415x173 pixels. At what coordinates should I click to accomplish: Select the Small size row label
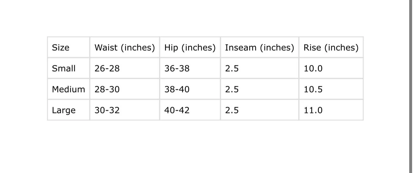(64, 68)
